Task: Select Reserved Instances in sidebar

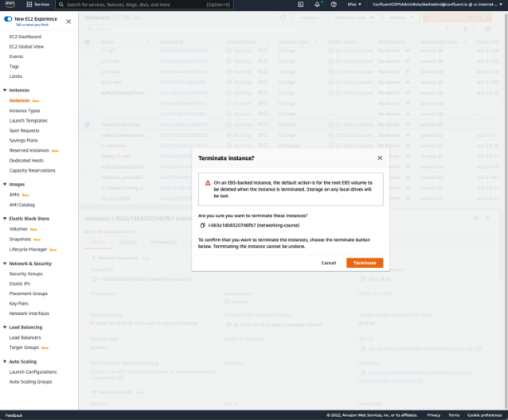Action: [29, 150]
